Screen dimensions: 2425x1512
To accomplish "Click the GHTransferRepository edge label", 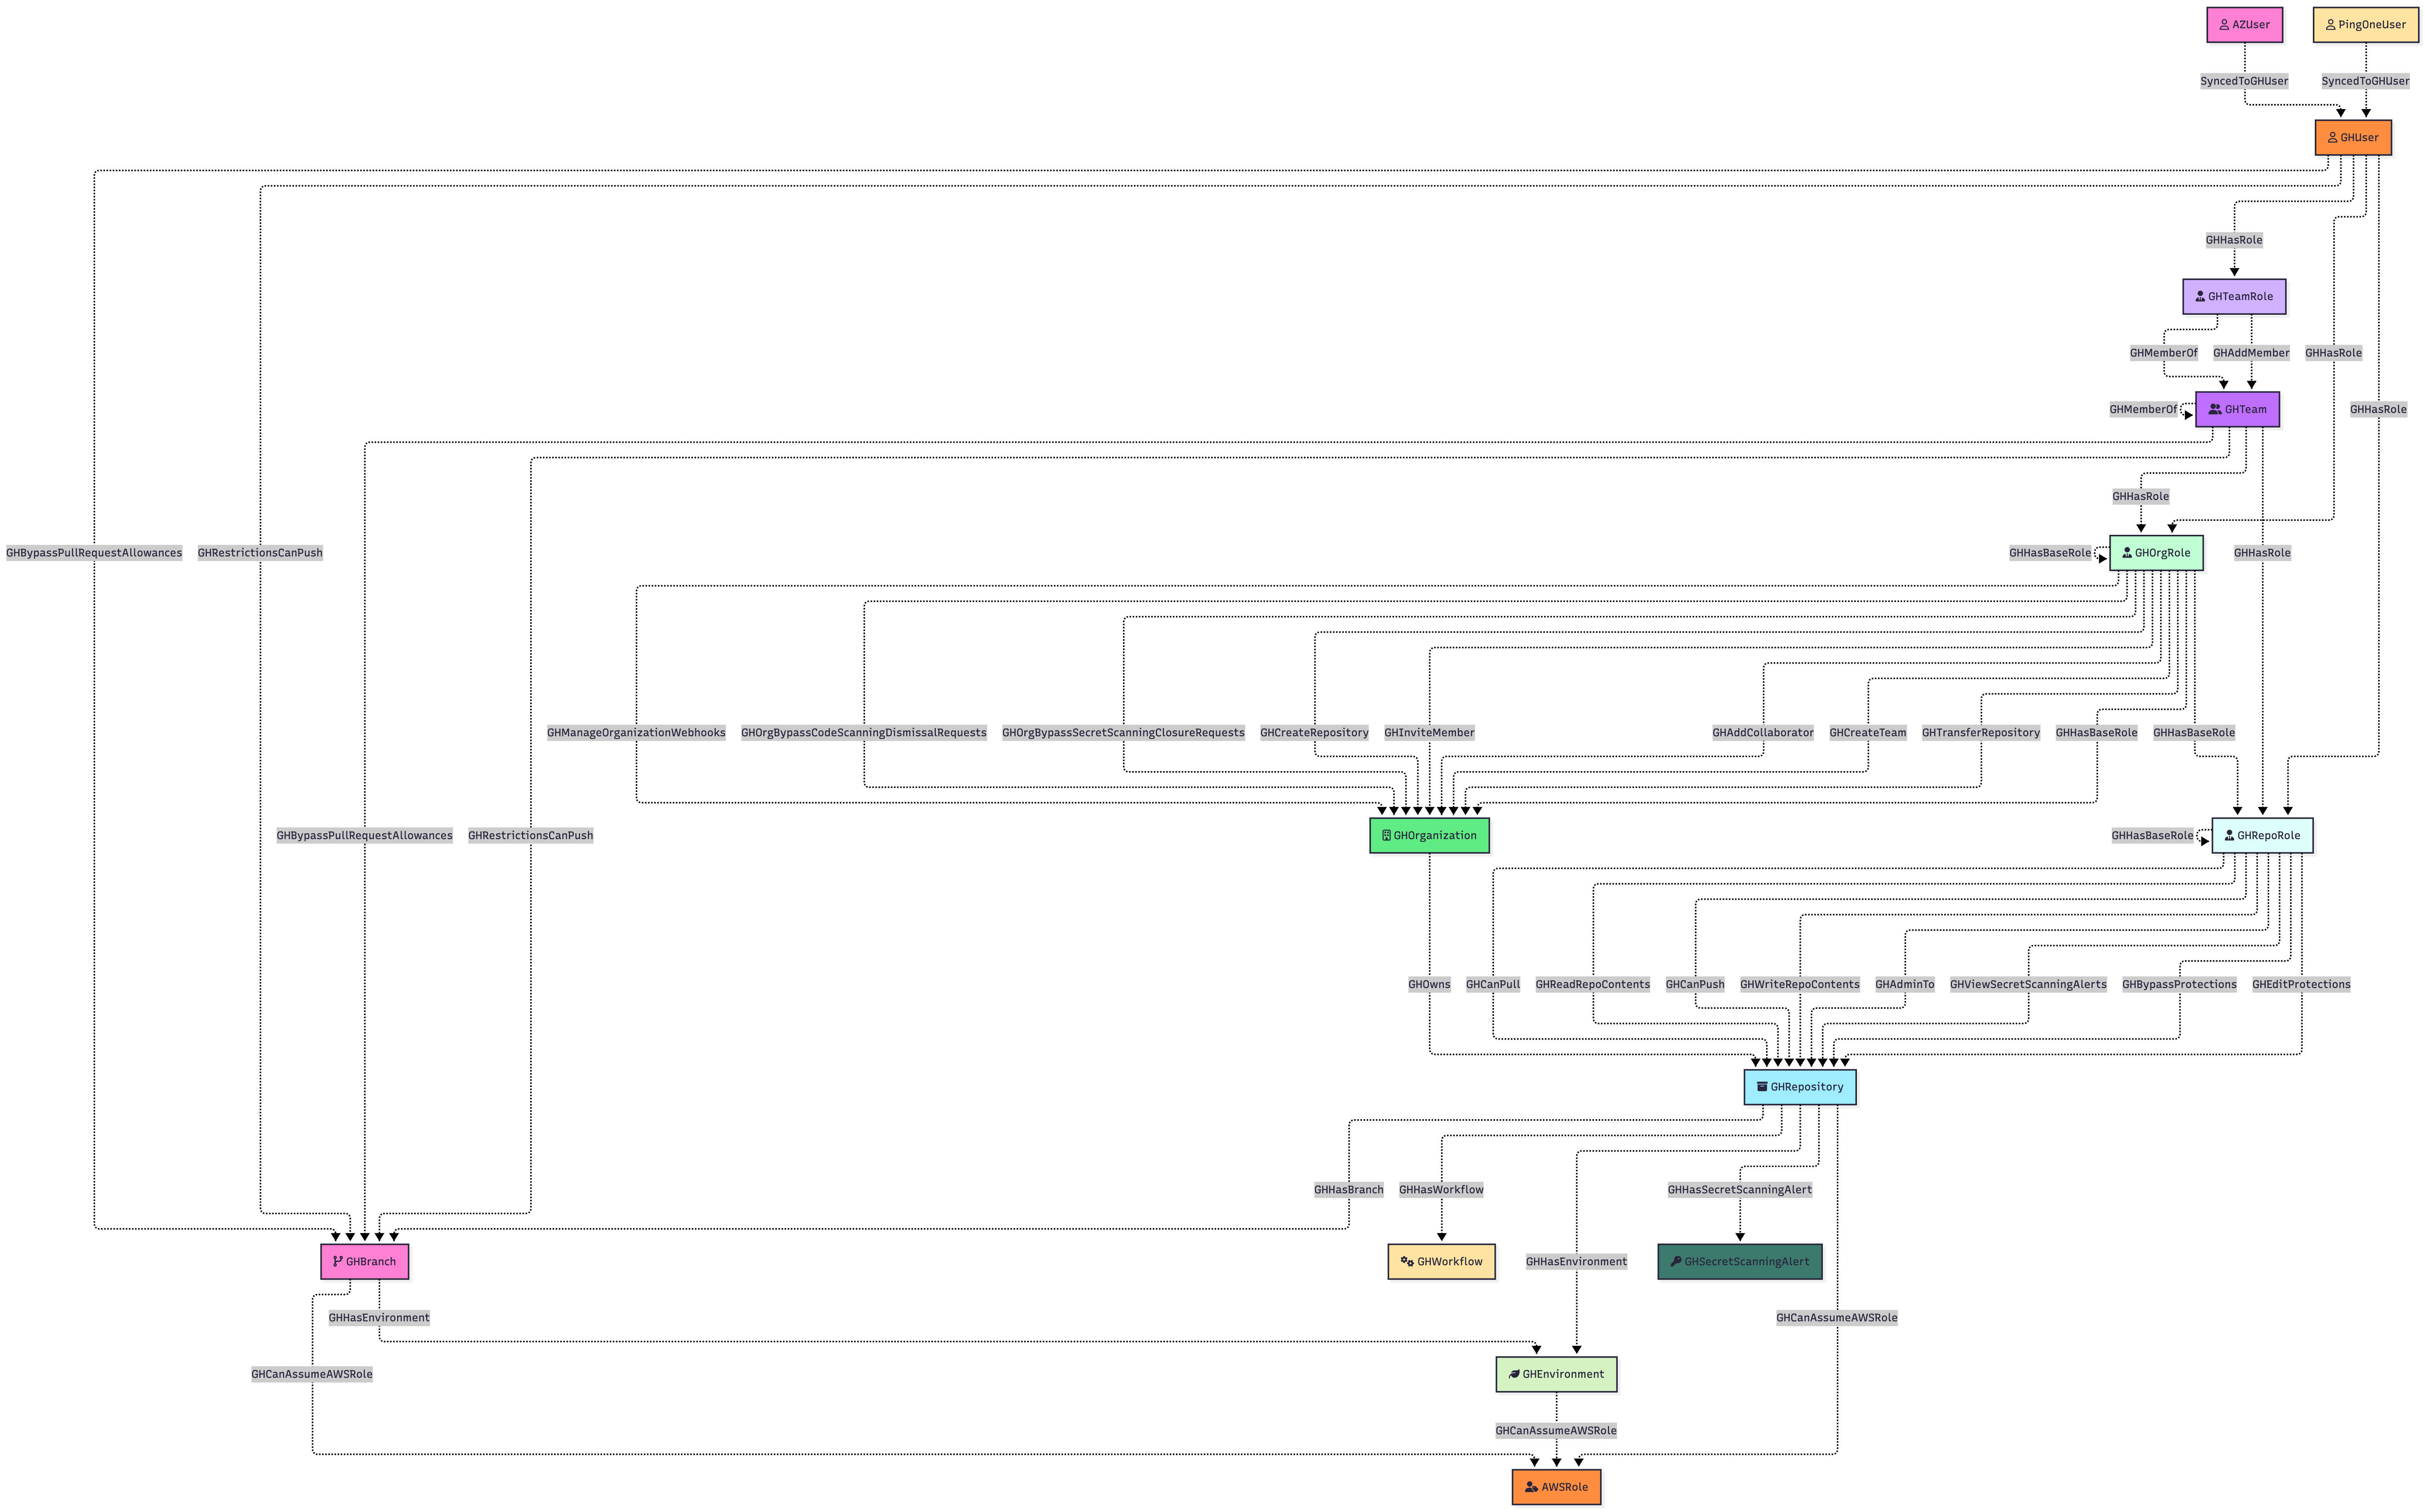I will 1981,733.
